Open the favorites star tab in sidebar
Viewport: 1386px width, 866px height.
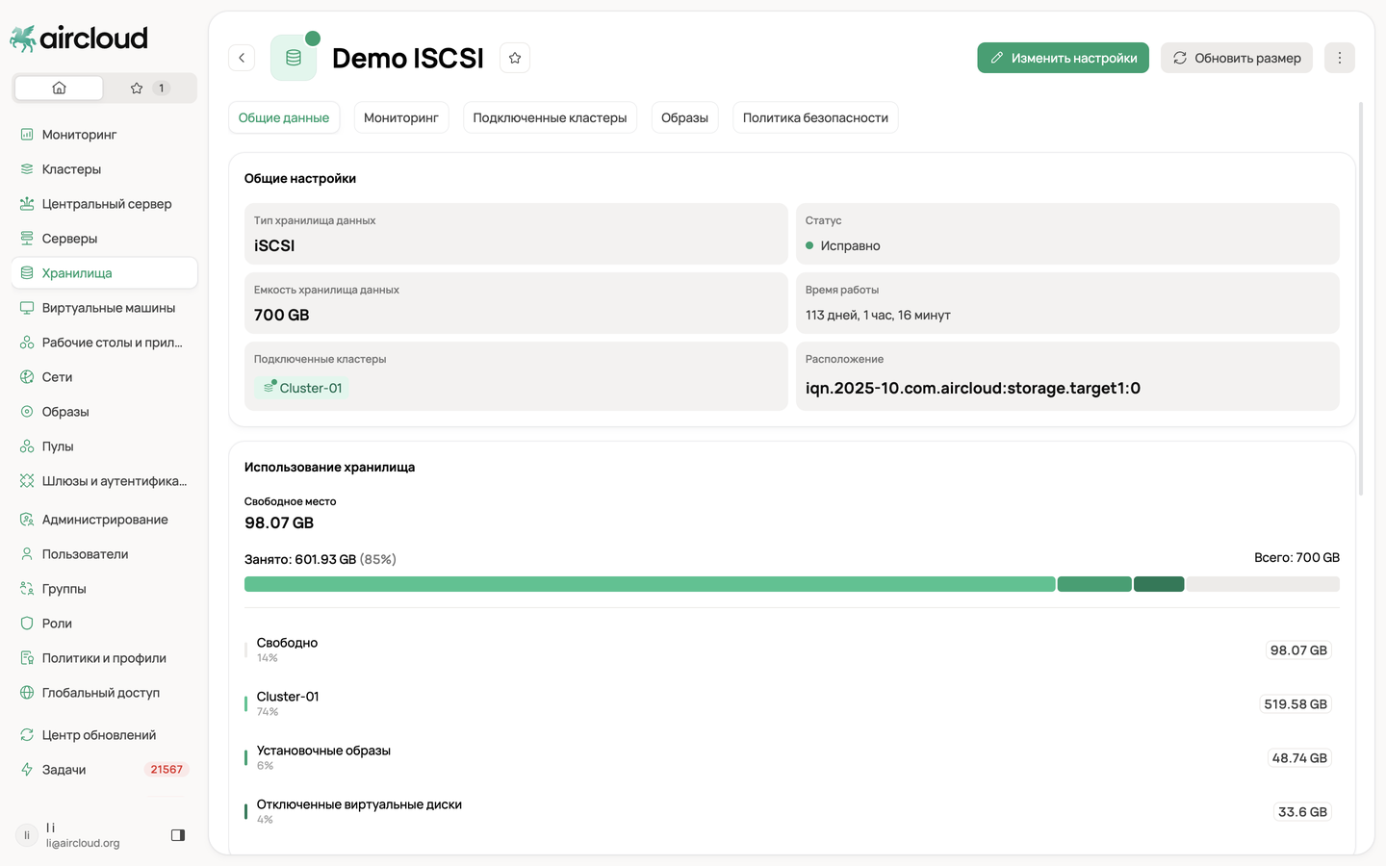pyautogui.click(x=149, y=88)
